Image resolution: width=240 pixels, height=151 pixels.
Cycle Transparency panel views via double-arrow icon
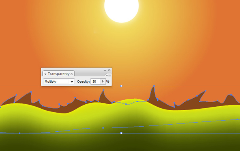click(x=45, y=74)
